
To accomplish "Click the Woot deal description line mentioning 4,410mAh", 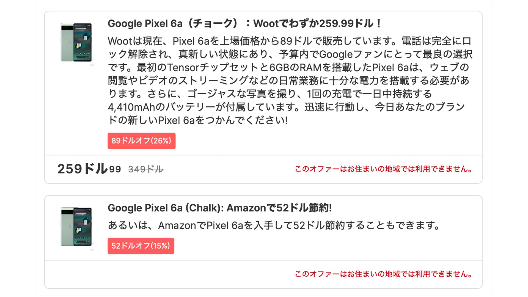I will pos(286,107).
